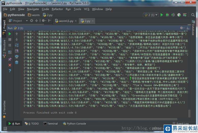Viewport: 198px width, 133px height.
Task: Click 'Process finished with exit code 0' text
Action: tap(50, 113)
